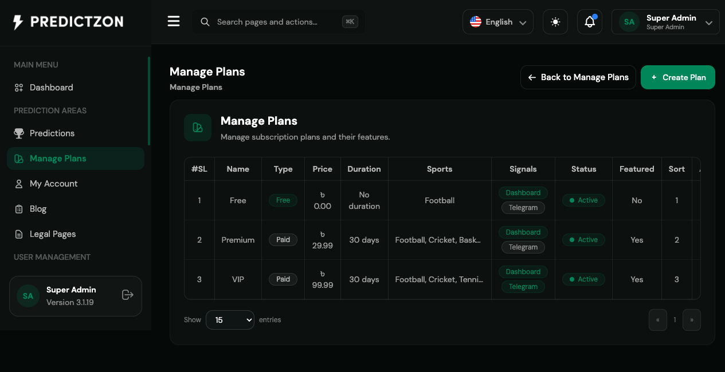Click the Sports column header

(440, 169)
